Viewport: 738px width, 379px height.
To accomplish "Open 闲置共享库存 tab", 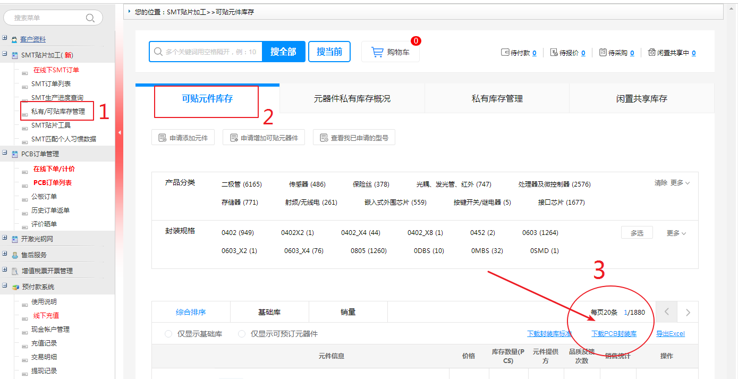I will 641,98.
